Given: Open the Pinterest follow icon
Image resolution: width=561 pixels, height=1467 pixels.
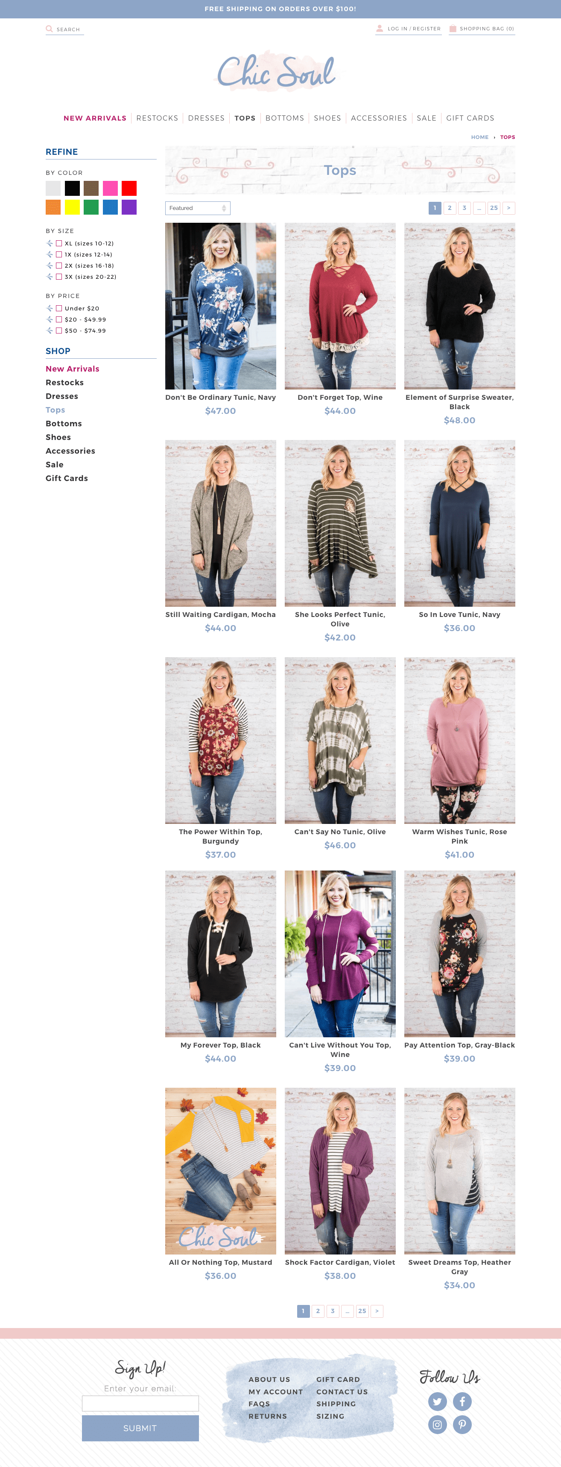Looking at the screenshot, I should pos(462,1425).
